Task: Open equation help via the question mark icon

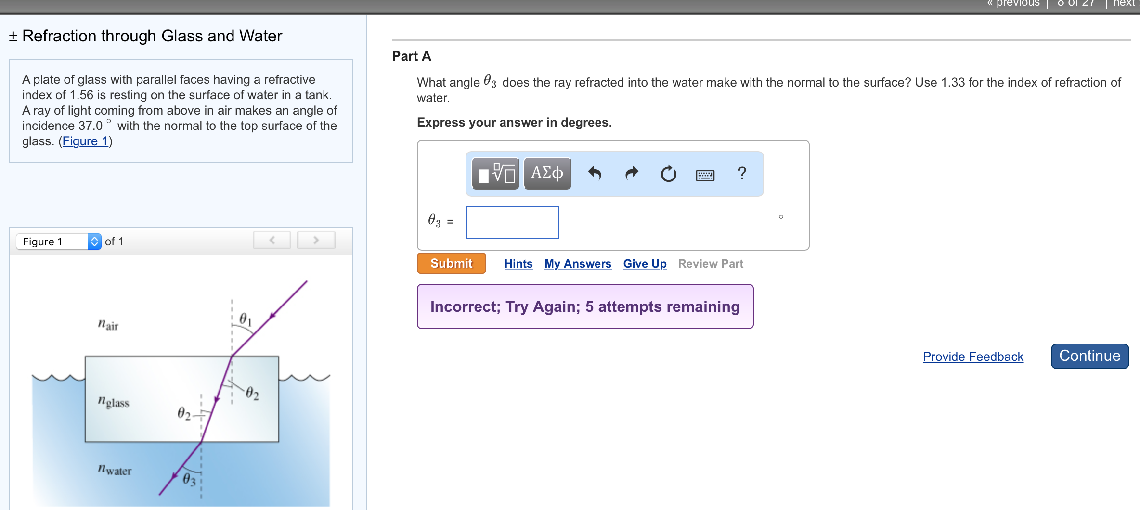Action: pos(741,174)
